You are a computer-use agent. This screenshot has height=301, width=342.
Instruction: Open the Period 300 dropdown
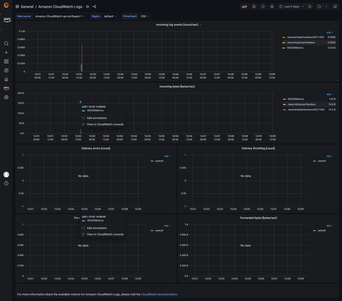point(145,16)
